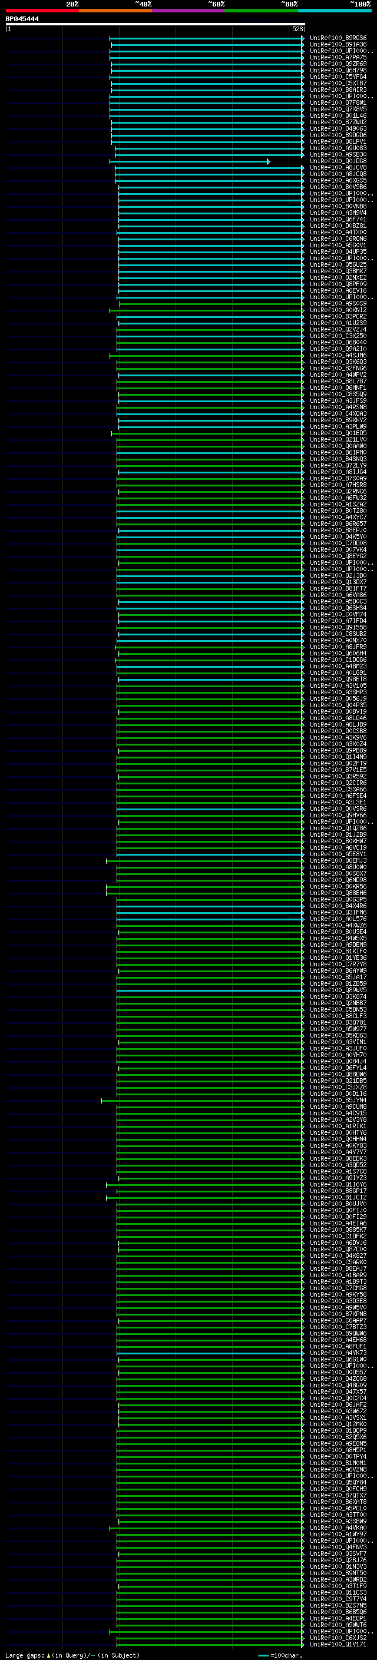
Task: Select hit UniRef100_B8AIR3
Action: pos(338,90)
